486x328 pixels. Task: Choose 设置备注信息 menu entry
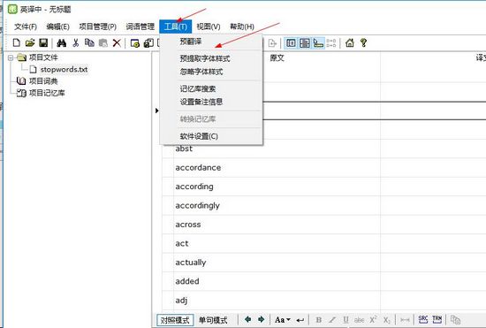[x=211, y=102]
